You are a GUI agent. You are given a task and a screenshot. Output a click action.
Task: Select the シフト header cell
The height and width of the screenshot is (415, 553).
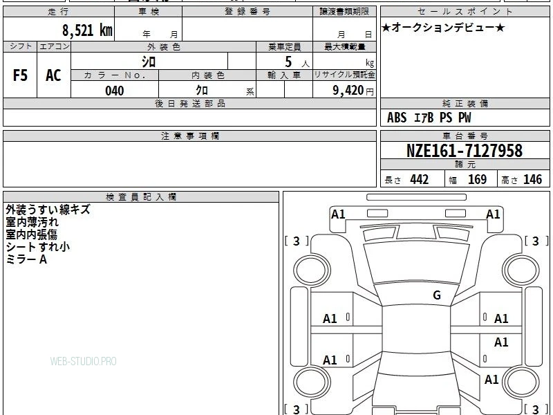point(20,46)
